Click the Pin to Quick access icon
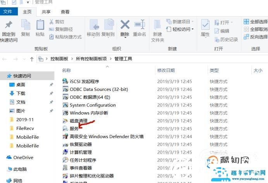268x183 pixels. click(x=9, y=25)
